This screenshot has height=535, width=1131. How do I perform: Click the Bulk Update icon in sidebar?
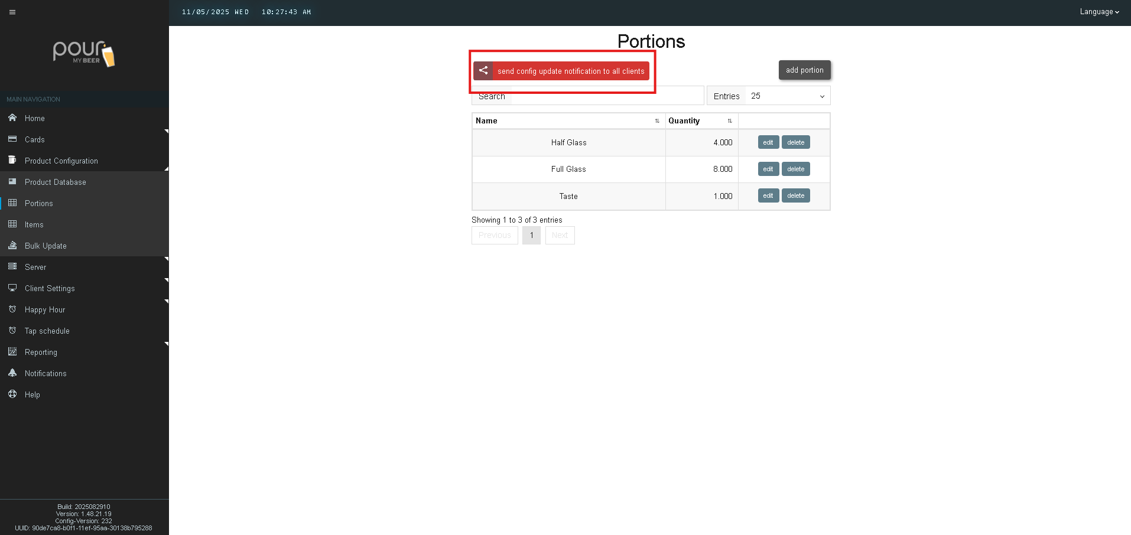(12, 246)
